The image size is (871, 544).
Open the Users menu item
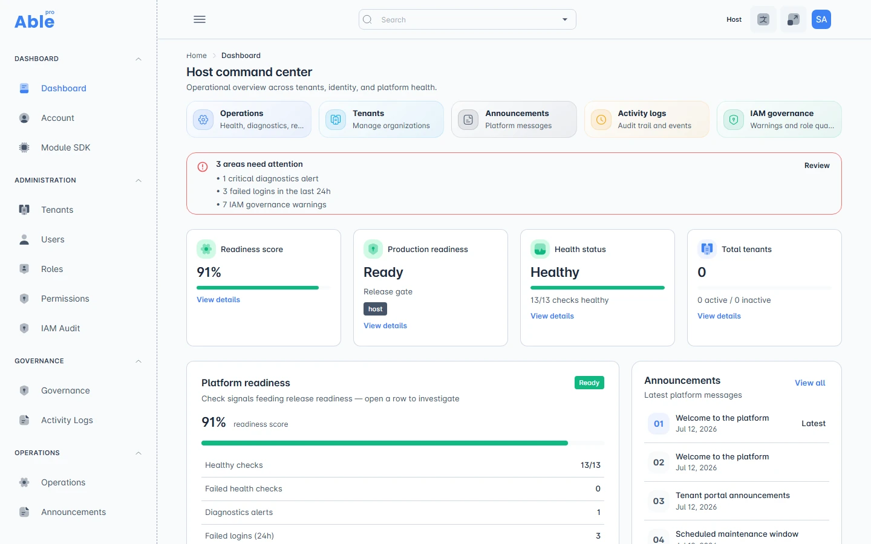(x=79, y=239)
